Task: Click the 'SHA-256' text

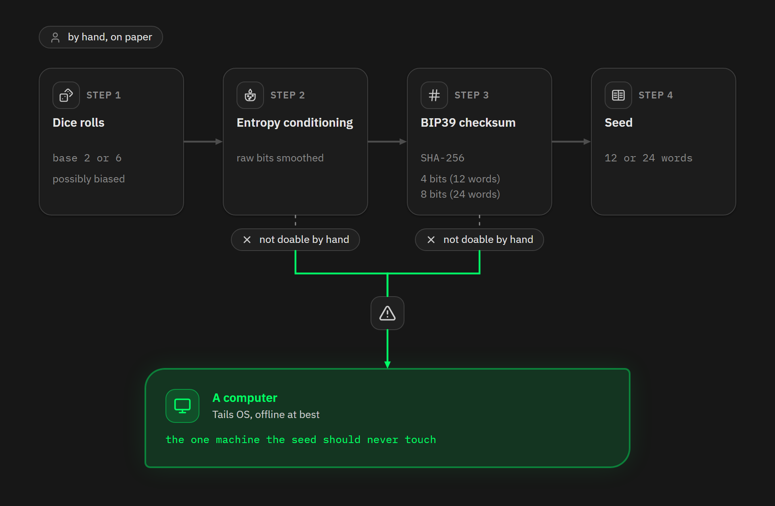Action: click(x=443, y=158)
